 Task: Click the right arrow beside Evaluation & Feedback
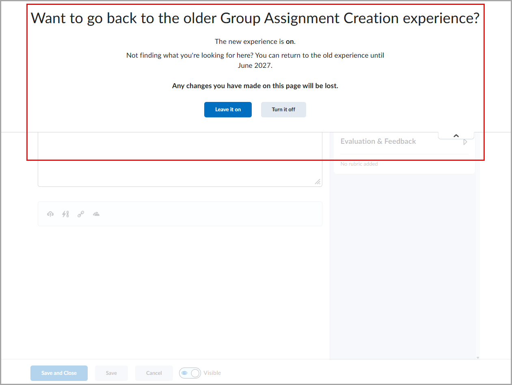(465, 142)
